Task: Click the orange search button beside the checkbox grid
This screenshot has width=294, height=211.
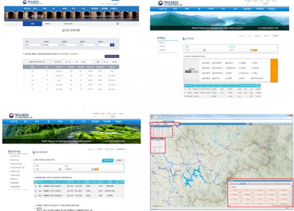Action: 274,71
